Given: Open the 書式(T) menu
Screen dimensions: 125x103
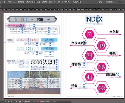Looking at the screenshot, I should (21, 2).
